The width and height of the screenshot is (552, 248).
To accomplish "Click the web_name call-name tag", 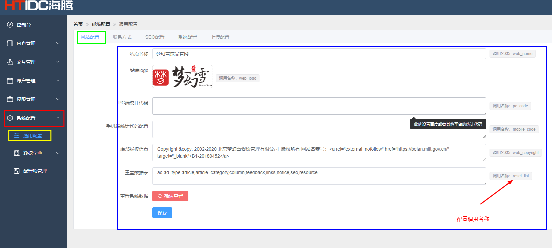I will 513,54.
